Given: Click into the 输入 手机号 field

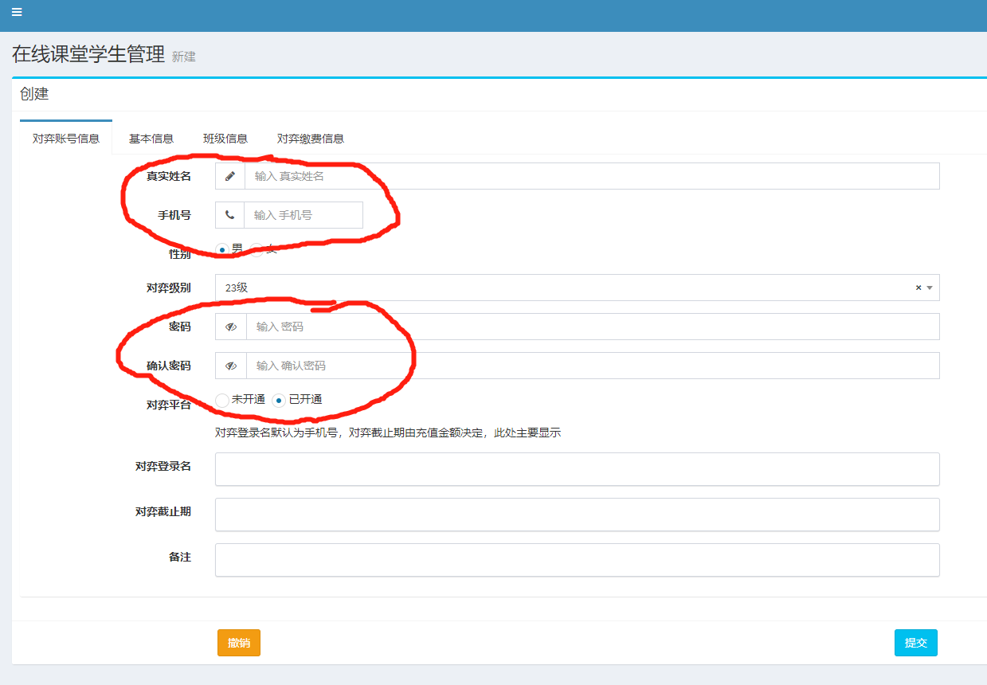Looking at the screenshot, I should (x=303, y=215).
